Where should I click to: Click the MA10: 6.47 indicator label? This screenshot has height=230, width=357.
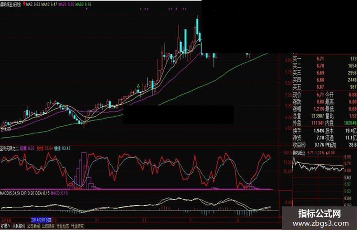49,4
